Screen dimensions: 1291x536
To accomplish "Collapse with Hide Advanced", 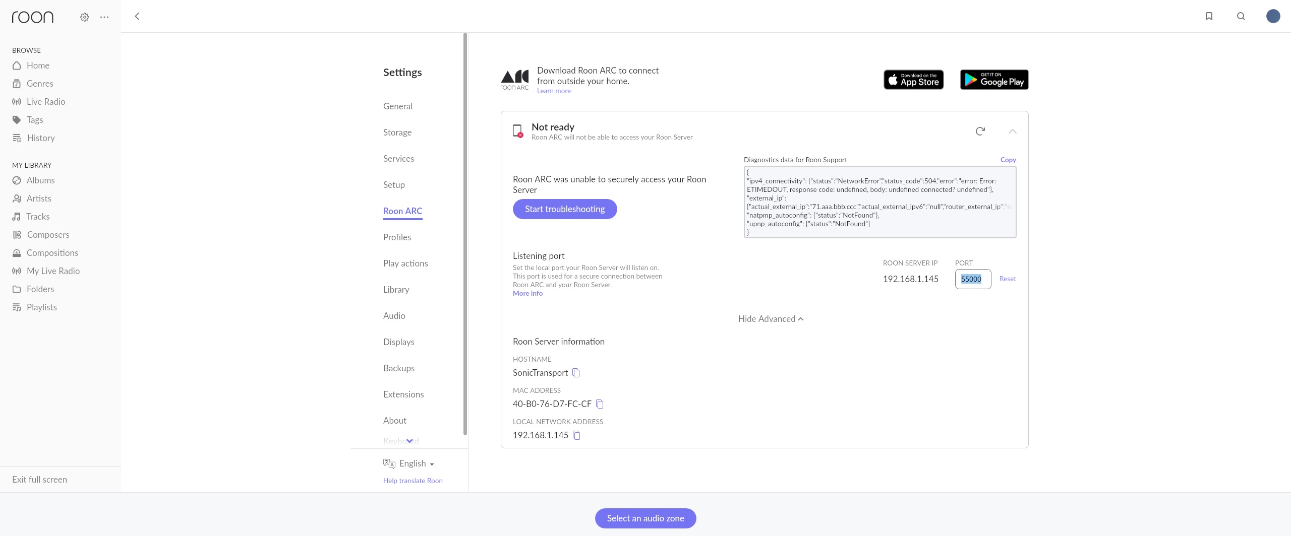I will (x=771, y=319).
